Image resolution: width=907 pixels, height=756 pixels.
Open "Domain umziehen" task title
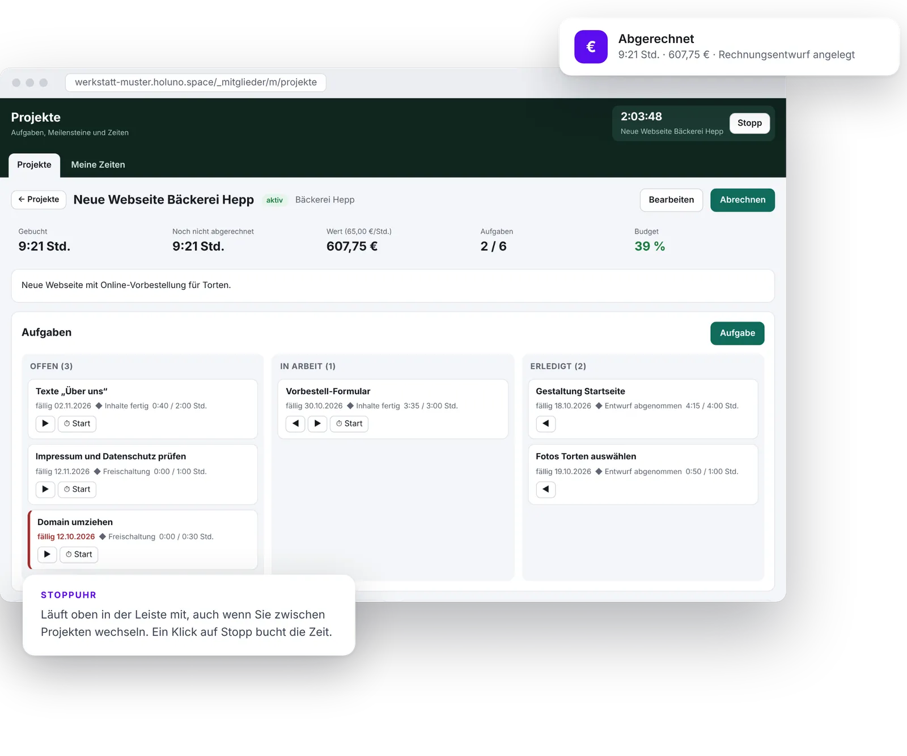75,522
